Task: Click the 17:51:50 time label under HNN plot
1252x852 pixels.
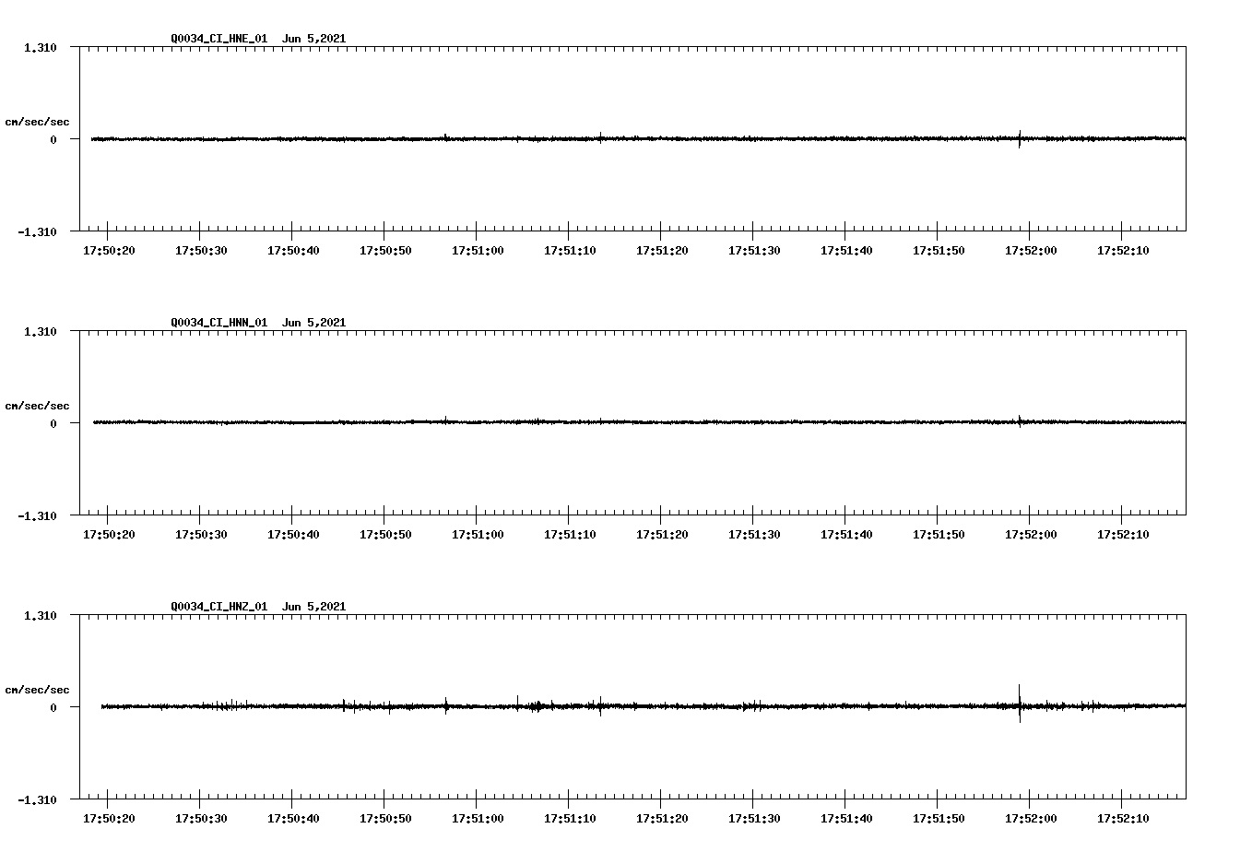Action: point(939,535)
